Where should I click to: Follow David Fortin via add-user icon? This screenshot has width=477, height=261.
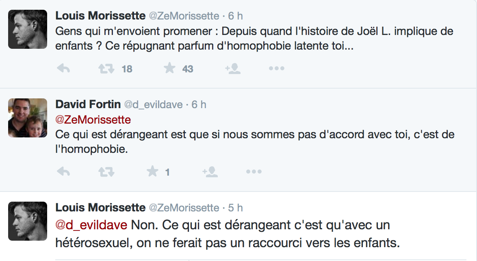[x=210, y=172]
